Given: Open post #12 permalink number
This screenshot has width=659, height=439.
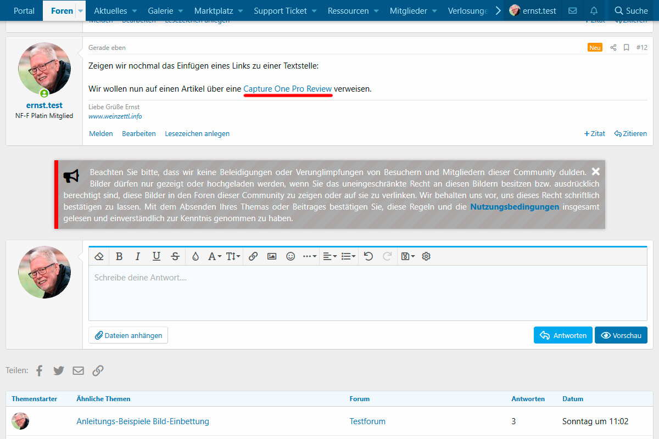Looking at the screenshot, I should 641,48.
